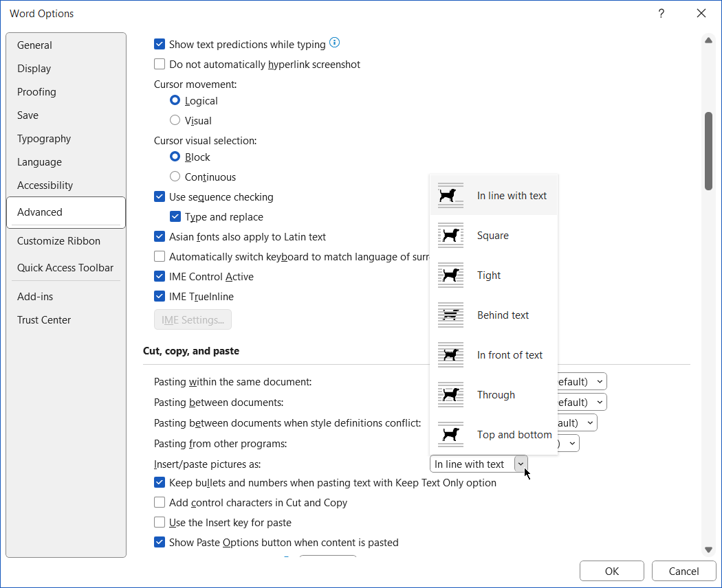This screenshot has height=588, width=722.
Task: Choose Through option label in list
Action: pyautogui.click(x=496, y=395)
